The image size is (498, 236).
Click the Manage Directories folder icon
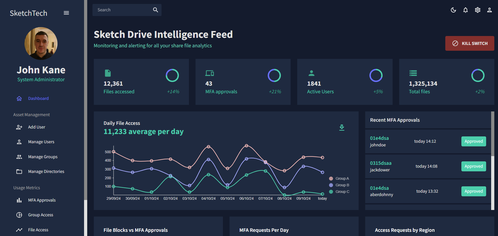19,172
